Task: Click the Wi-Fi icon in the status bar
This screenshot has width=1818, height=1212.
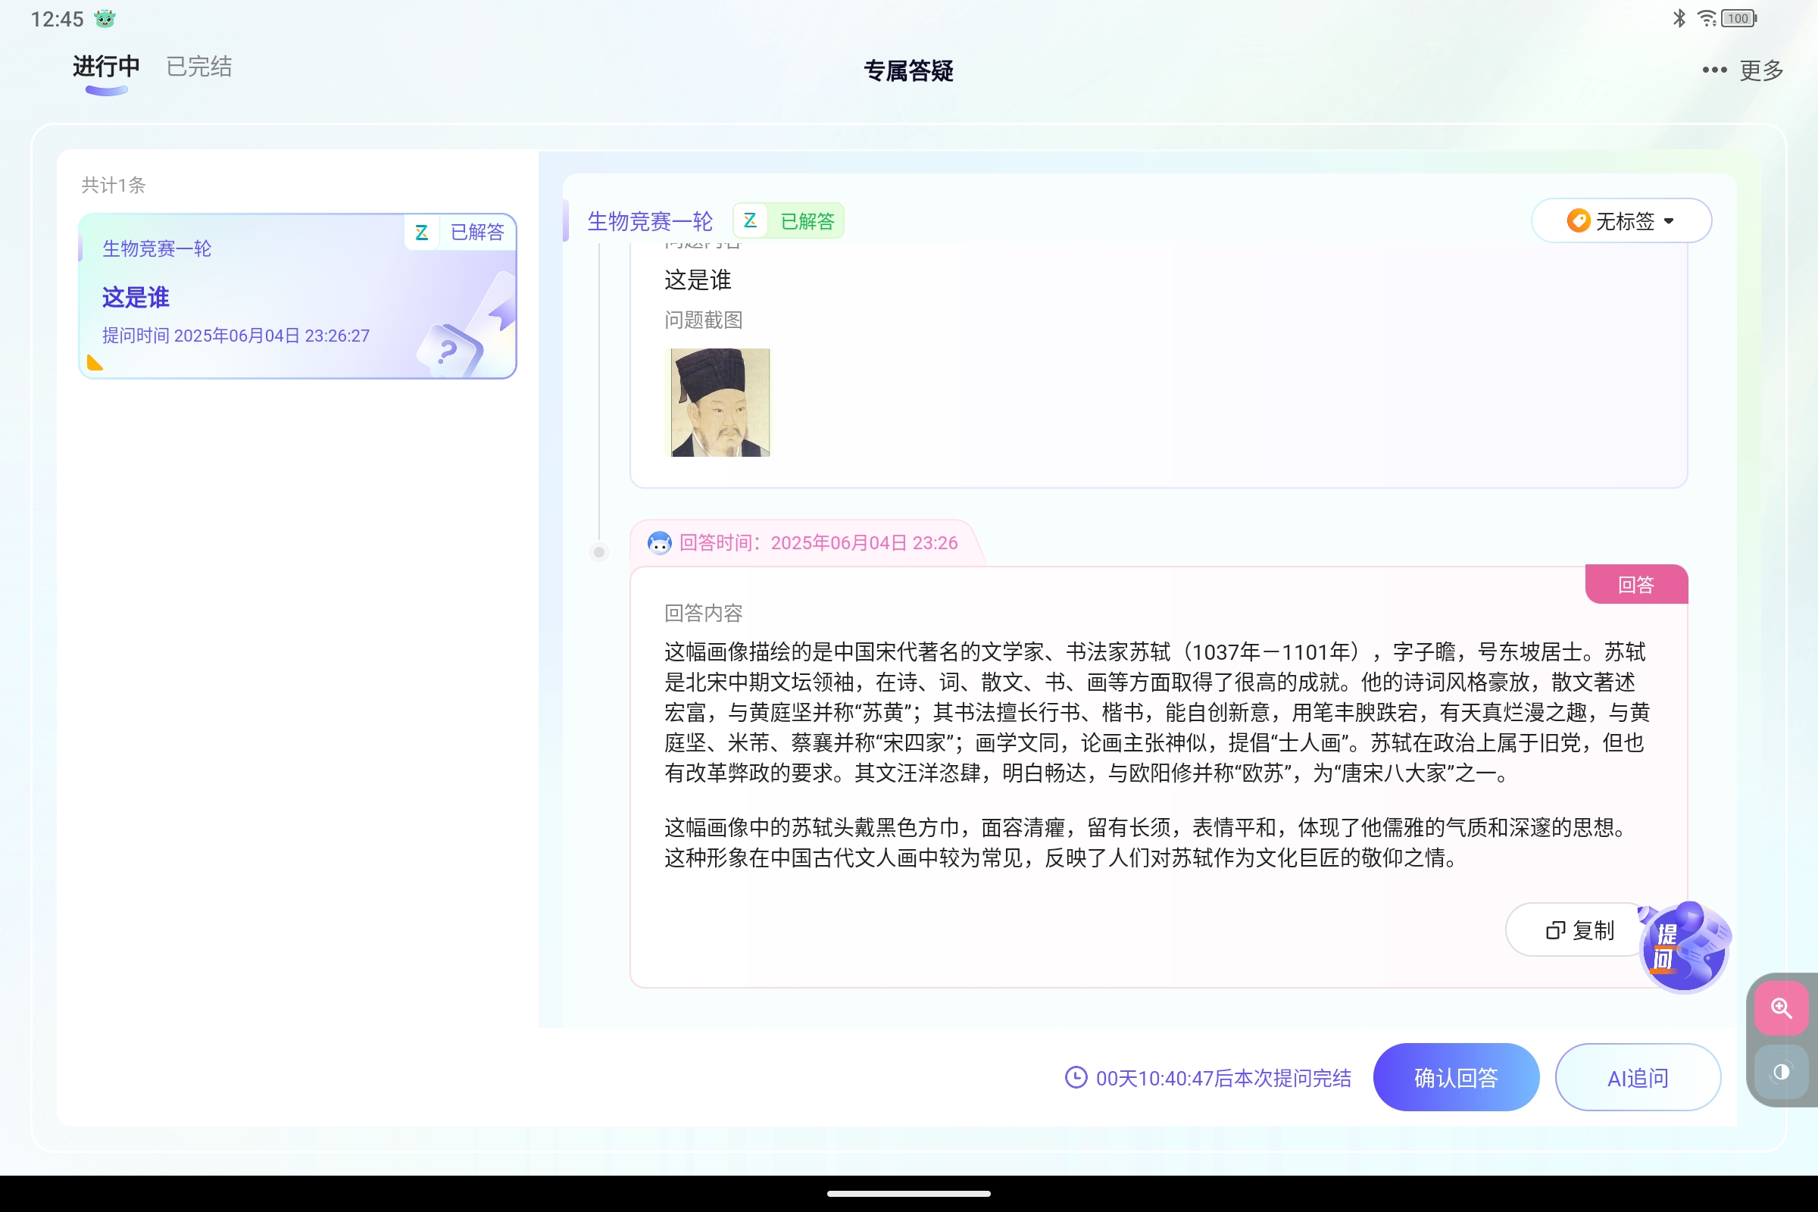Action: pos(1705,17)
